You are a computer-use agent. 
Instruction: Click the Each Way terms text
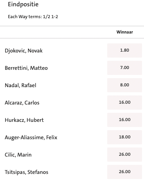pyautogui.click(x=33, y=17)
